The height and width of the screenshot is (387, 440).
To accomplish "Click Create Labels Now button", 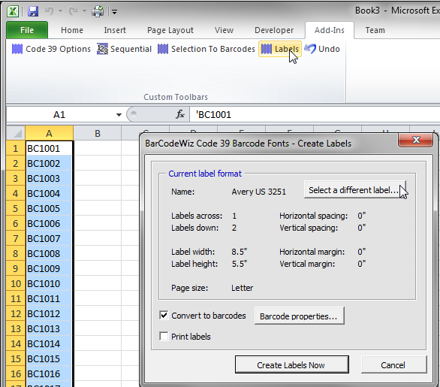I will click(291, 364).
